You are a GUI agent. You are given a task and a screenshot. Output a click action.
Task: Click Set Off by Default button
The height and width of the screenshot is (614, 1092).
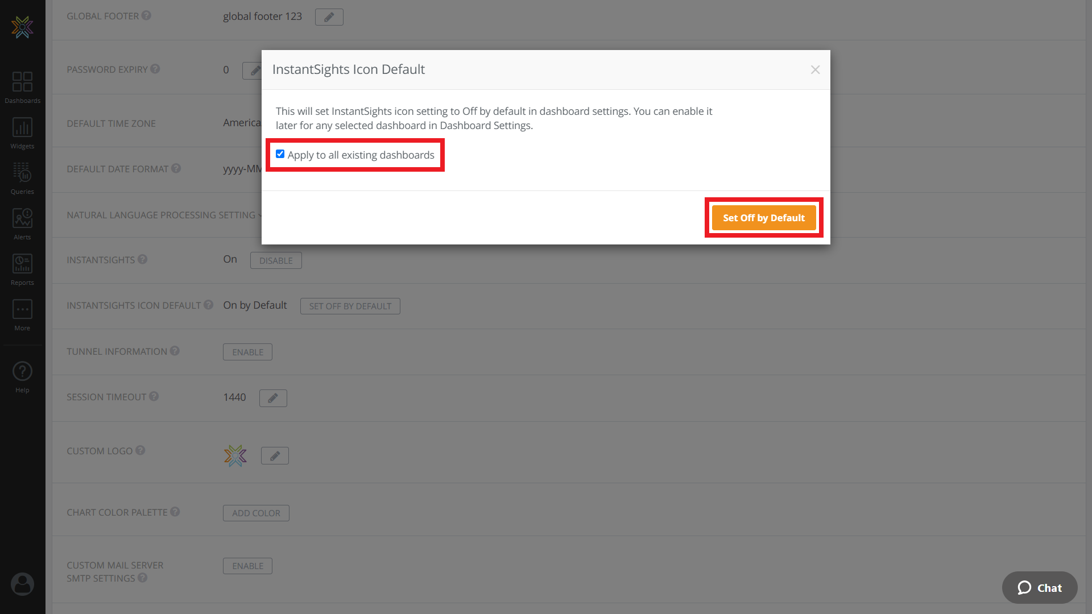(764, 217)
